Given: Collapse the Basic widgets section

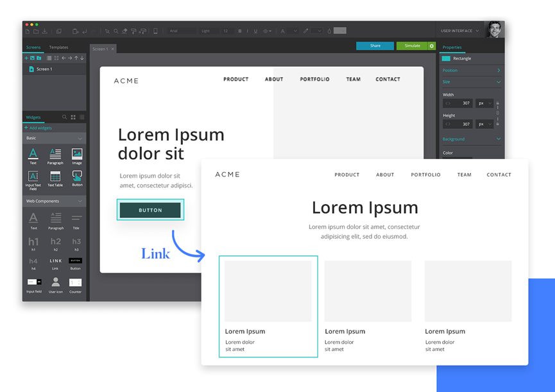Looking at the screenshot, I should pos(80,139).
